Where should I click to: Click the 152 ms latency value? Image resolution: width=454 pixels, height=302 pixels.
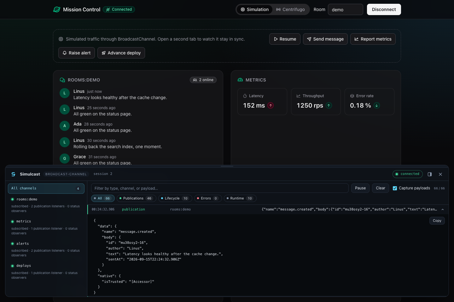pos(254,105)
